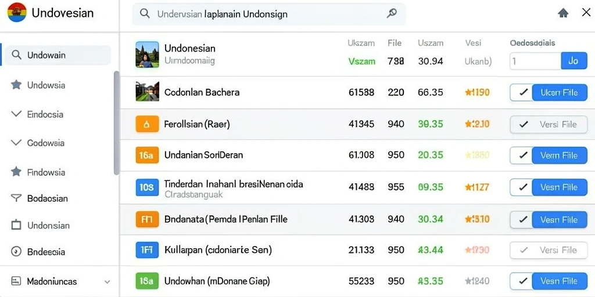Click the star rating 1127 in Tinderdan row

tap(477, 187)
